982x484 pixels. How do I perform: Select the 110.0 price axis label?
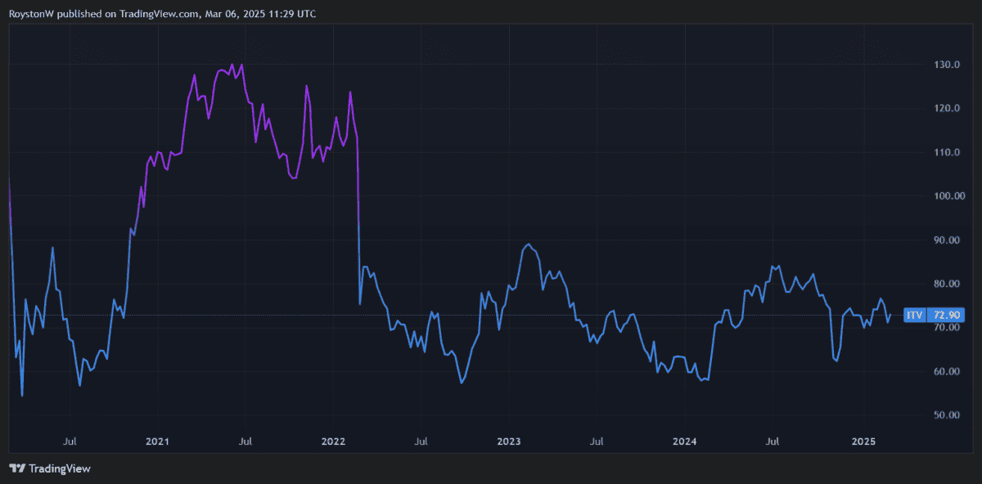point(946,153)
